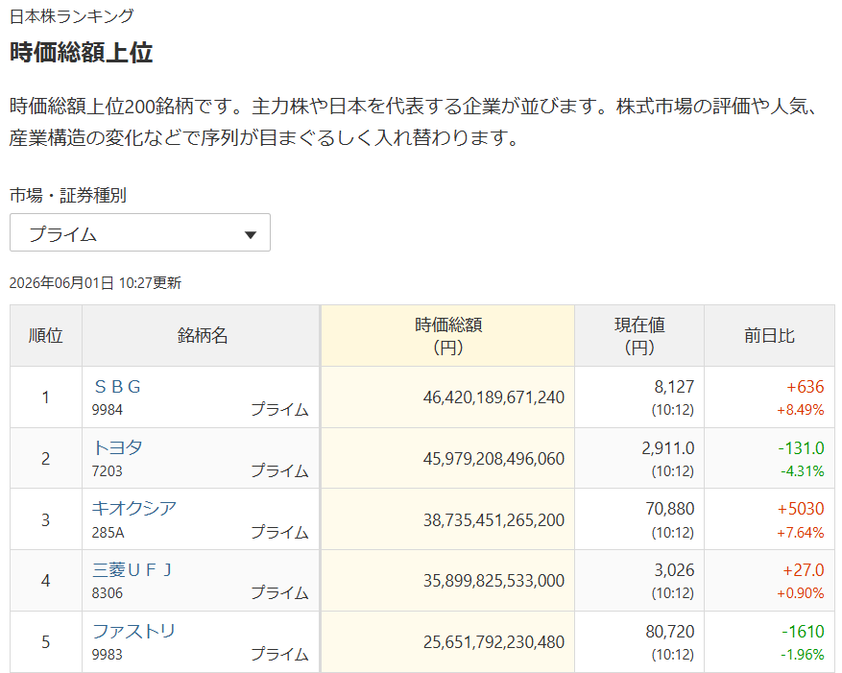This screenshot has height=673, width=842.
Task: Click the 前日比 column header
Action: click(x=769, y=336)
